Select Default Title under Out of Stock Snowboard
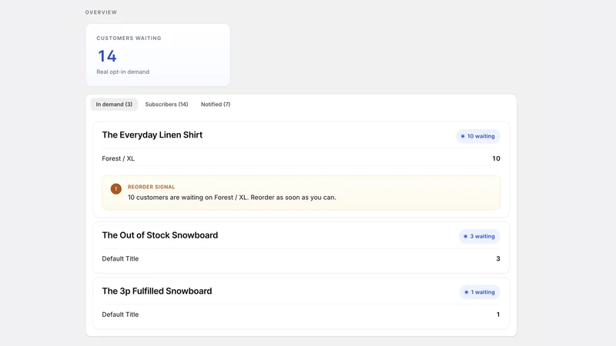This screenshot has height=346, width=616. (120, 258)
